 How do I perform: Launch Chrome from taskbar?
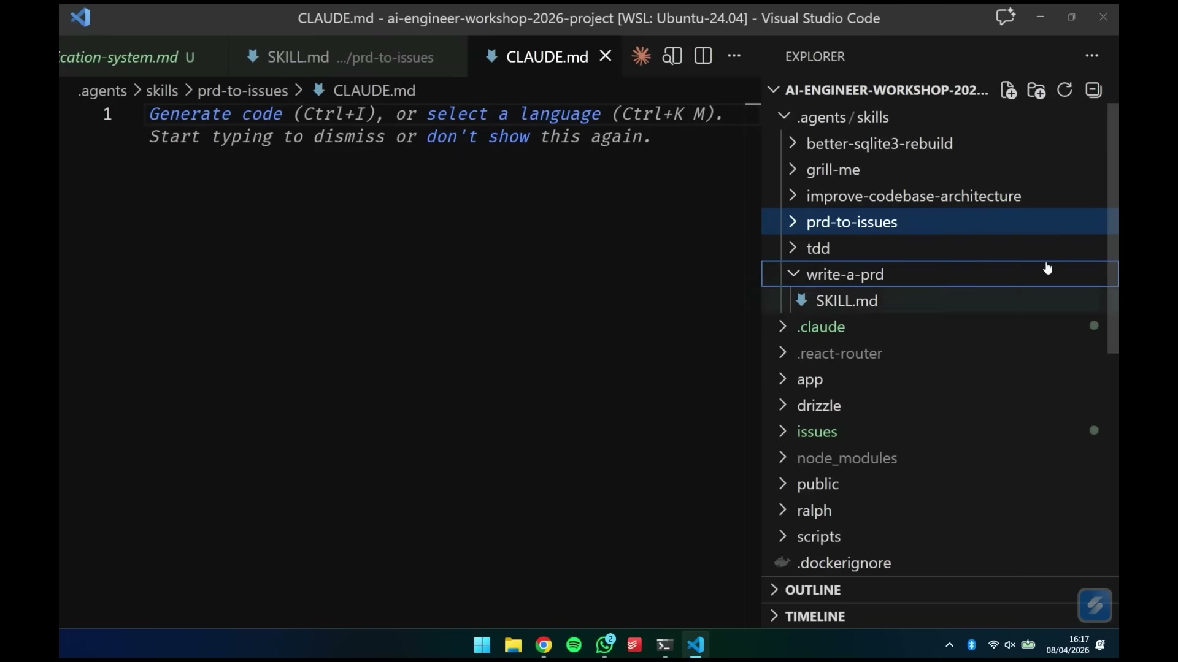pyautogui.click(x=544, y=645)
